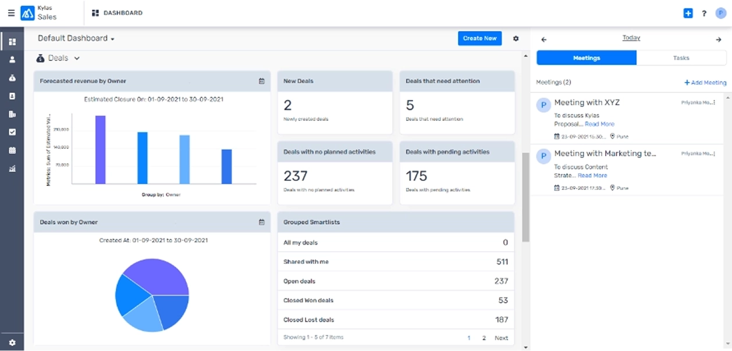Open quick-create with the blue plus icon

[688, 12]
